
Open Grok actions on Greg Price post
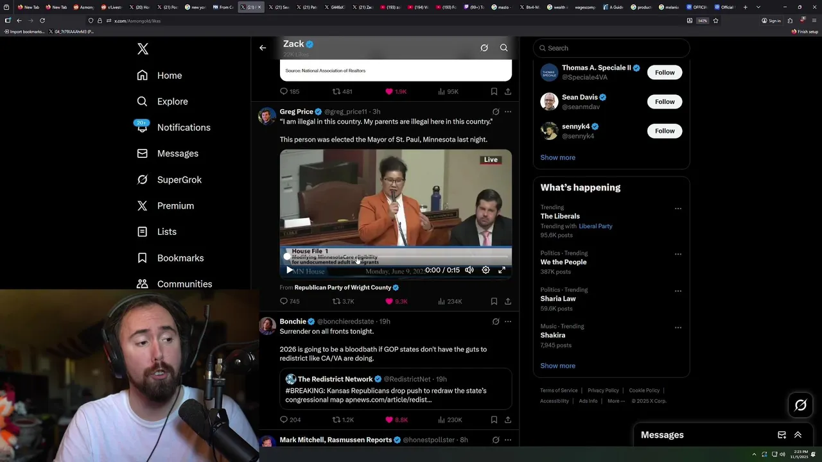(x=496, y=112)
